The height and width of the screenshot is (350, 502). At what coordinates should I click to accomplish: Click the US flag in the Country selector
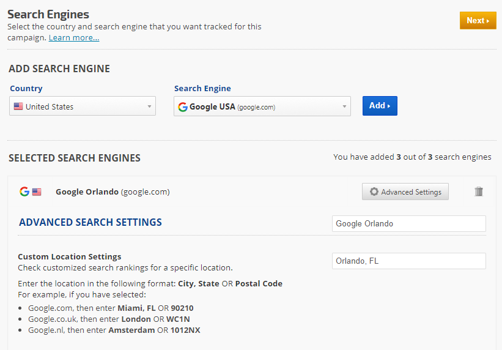[x=18, y=106]
